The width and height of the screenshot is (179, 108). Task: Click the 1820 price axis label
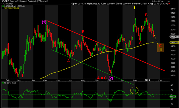173,76
